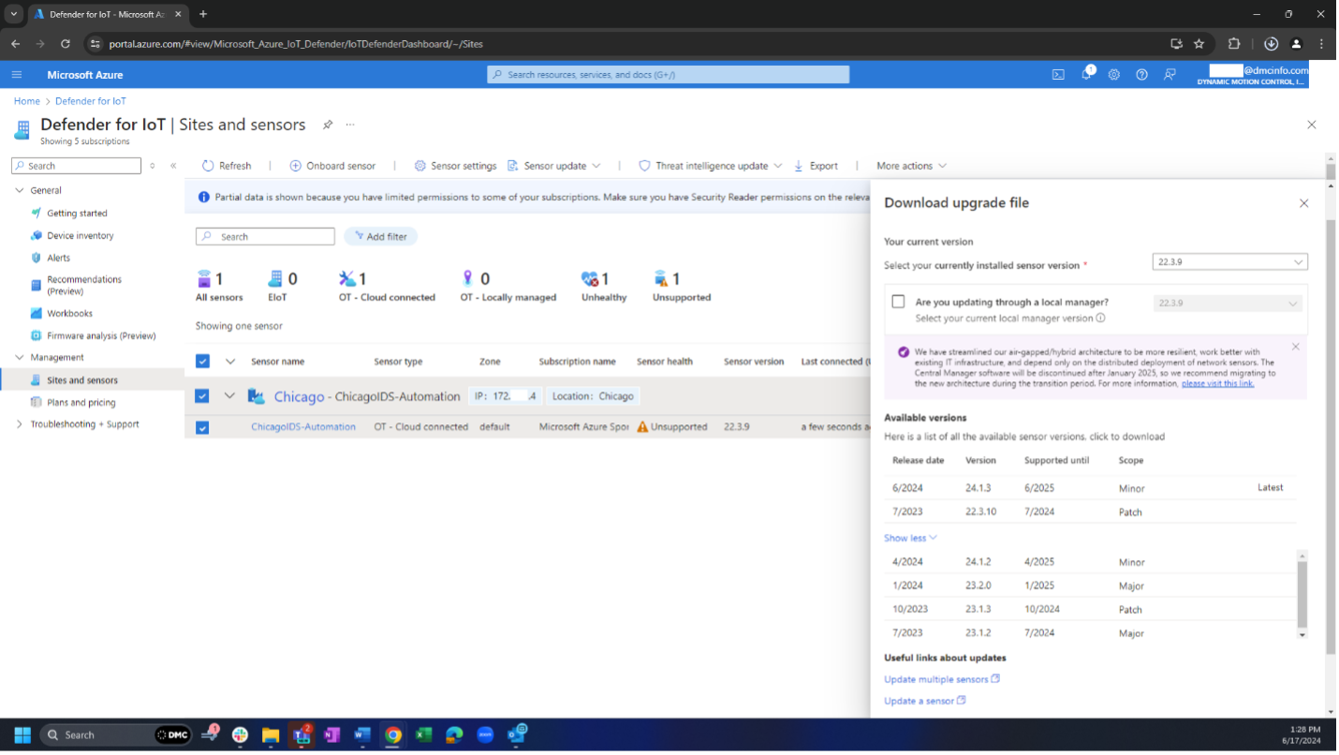The width and height of the screenshot is (1339, 755).
Task: Open Getting started in the sidebar
Action: point(77,214)
